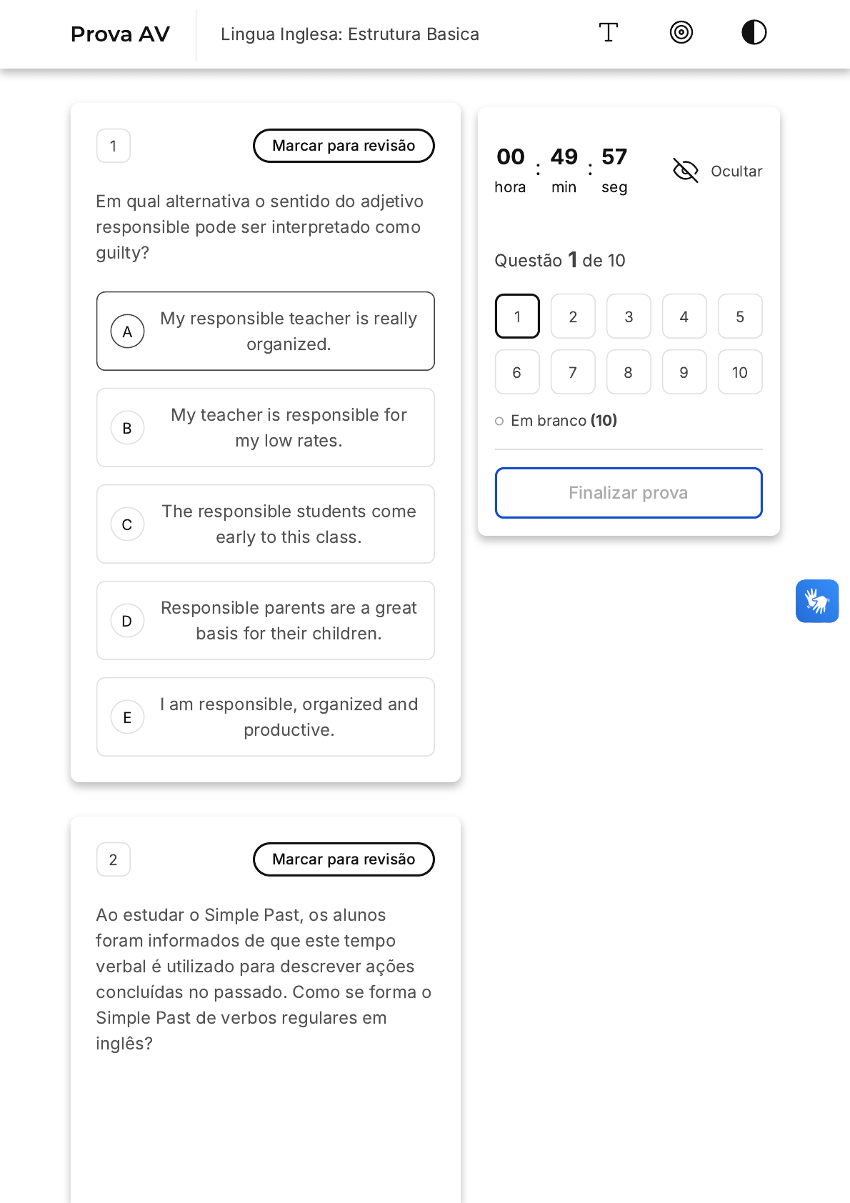Click the target focus icon in header
The height and width of the screenshot is (1203, 850).
(x=681, y=33)
